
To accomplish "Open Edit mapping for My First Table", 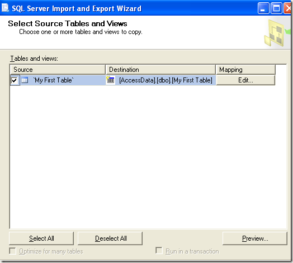I will click(x=245, y=80).
